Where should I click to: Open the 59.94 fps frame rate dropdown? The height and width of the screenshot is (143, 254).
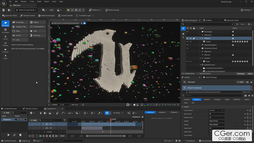pyautogui.click(x=118, y=113)
